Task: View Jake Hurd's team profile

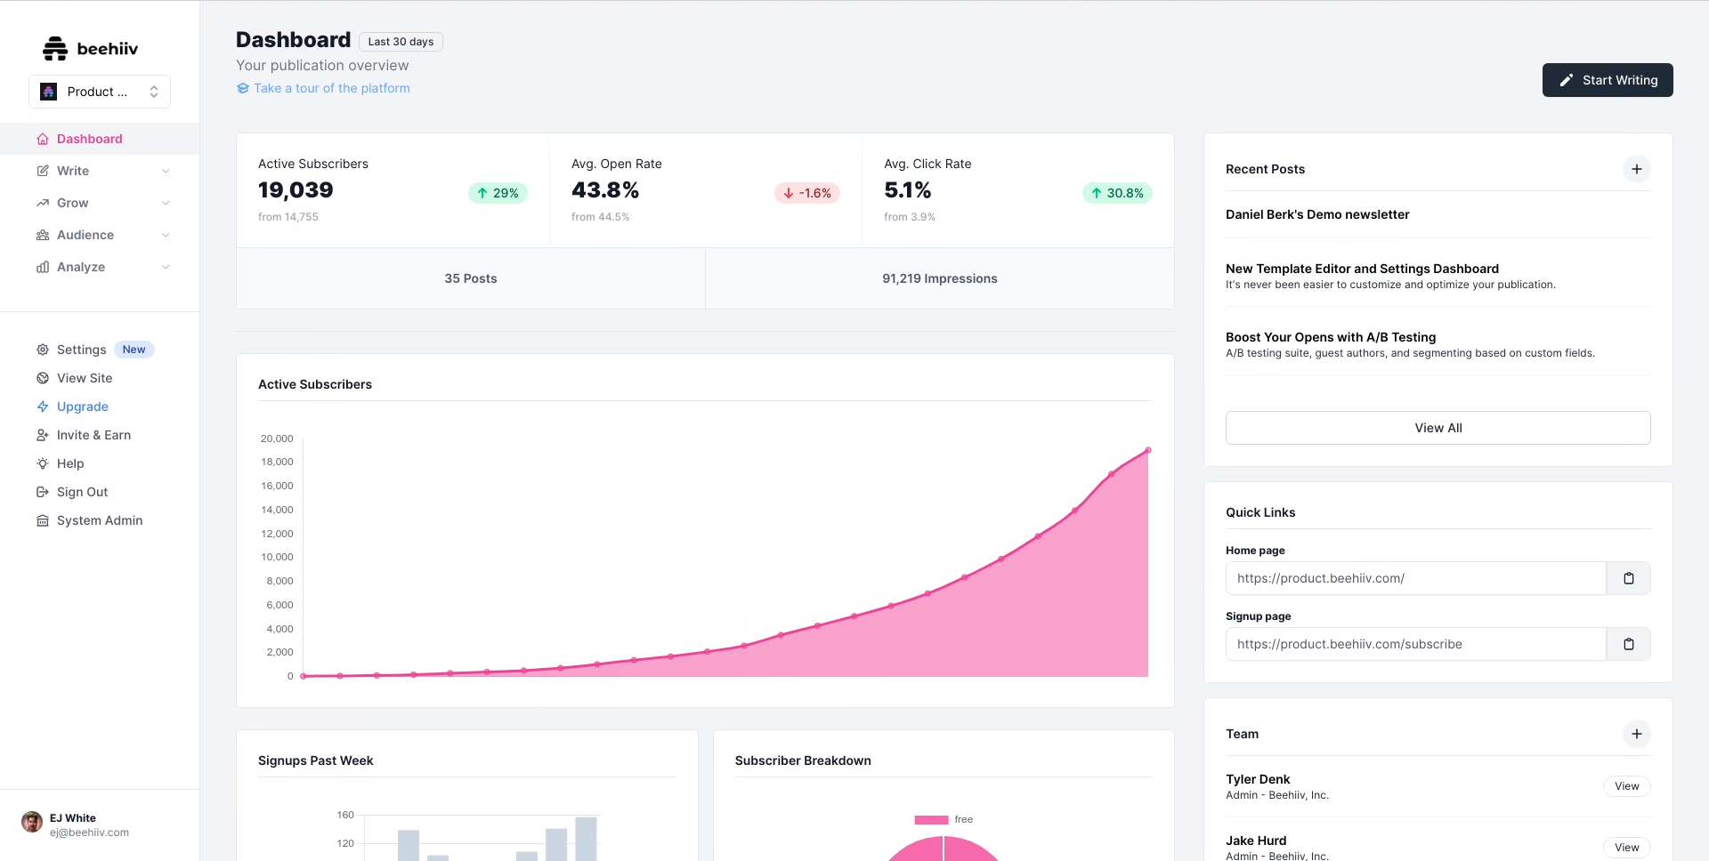Action: pyautogui.click(x=1627, y=848)
